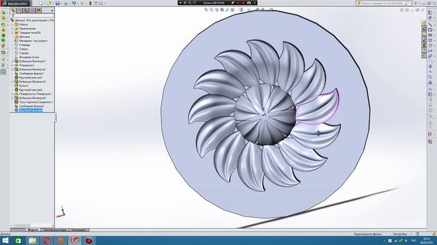This screenshot has height=245, width=437.
Task: Switch to the Анимация1 tab
Action: [x=79, y=230]
